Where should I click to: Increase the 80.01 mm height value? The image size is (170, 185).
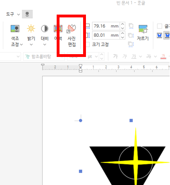pyautogui.click(x=123, y=33)
